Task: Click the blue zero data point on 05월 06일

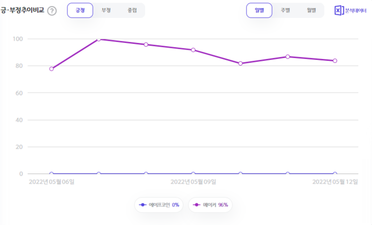Action: point(52,174)
